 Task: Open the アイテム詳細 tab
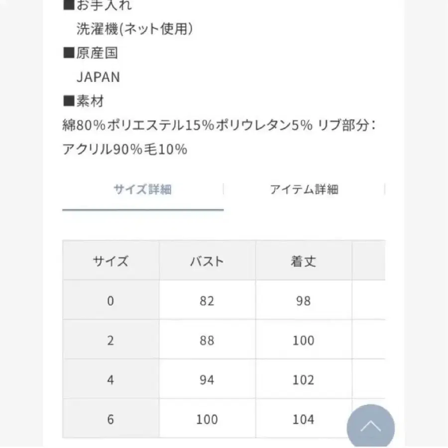304,190
